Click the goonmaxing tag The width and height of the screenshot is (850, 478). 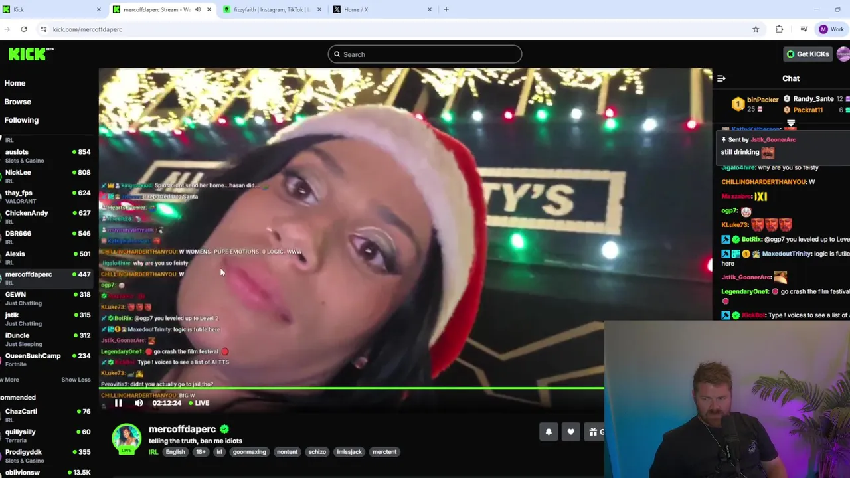tap(250, 452)
